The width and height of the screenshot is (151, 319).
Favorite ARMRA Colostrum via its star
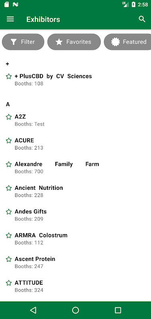(x=9, y=235)
